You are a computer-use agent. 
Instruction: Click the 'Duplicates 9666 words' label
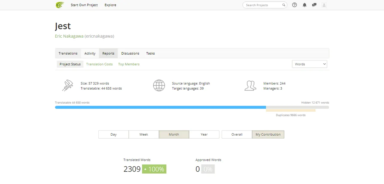[291, 115]
